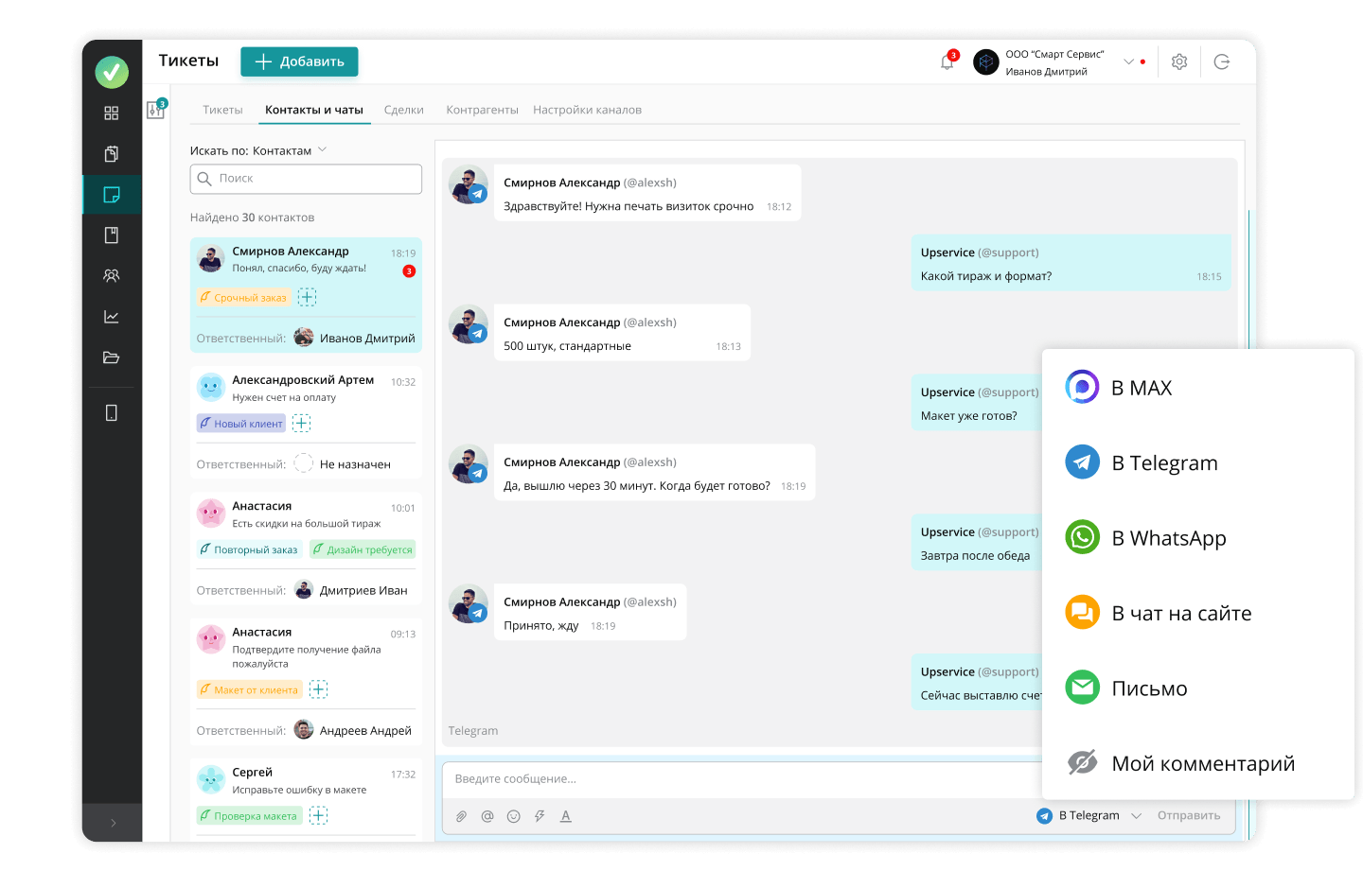Click the paperclip attach file icon
Screen dimensions: 1363x871
[461, 816]
